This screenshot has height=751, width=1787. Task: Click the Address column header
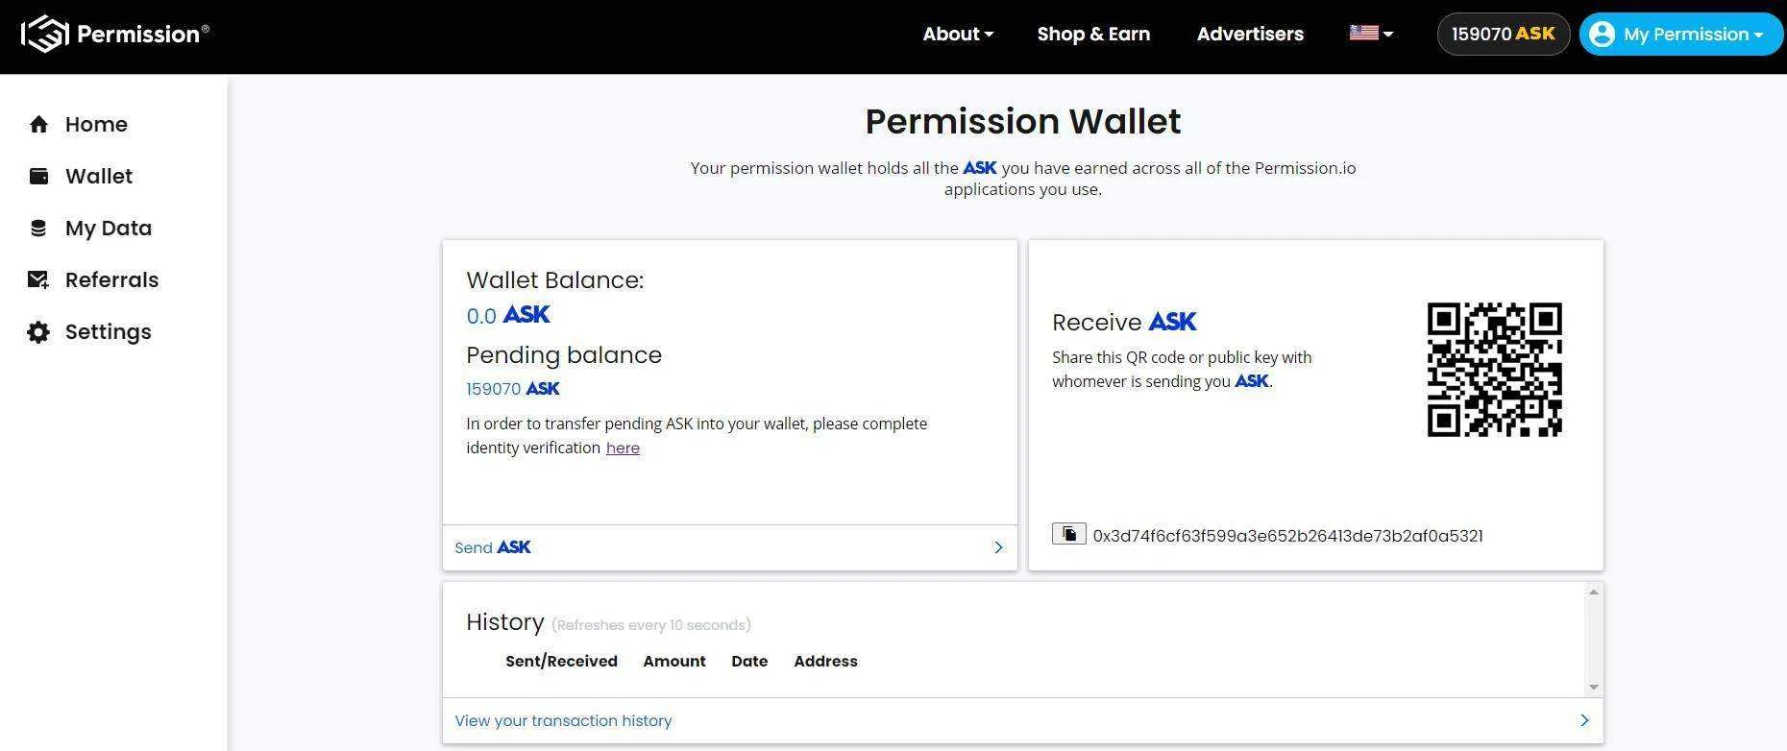click(x=825, y=661)
